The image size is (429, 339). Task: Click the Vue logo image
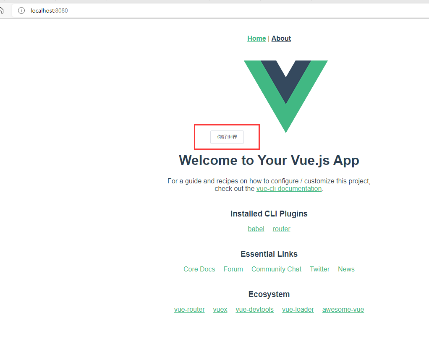click(x=285, y=96)
